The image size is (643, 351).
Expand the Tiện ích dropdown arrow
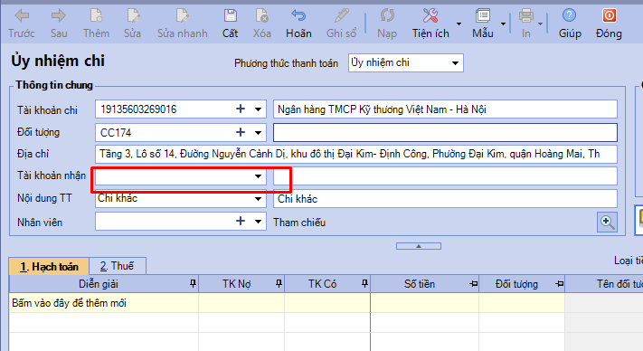pos(459,24)
